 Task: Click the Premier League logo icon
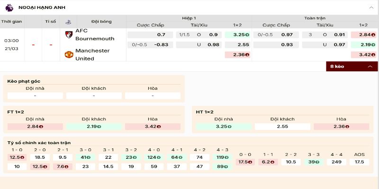click(9, 8)
